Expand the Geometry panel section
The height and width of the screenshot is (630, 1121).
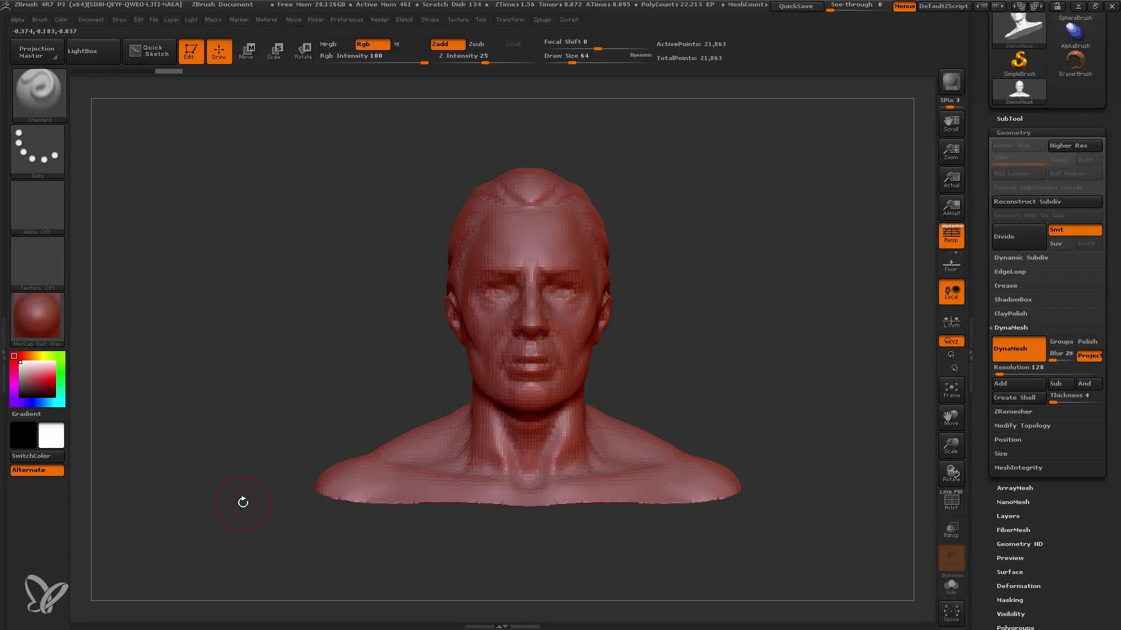[1013, 131]
